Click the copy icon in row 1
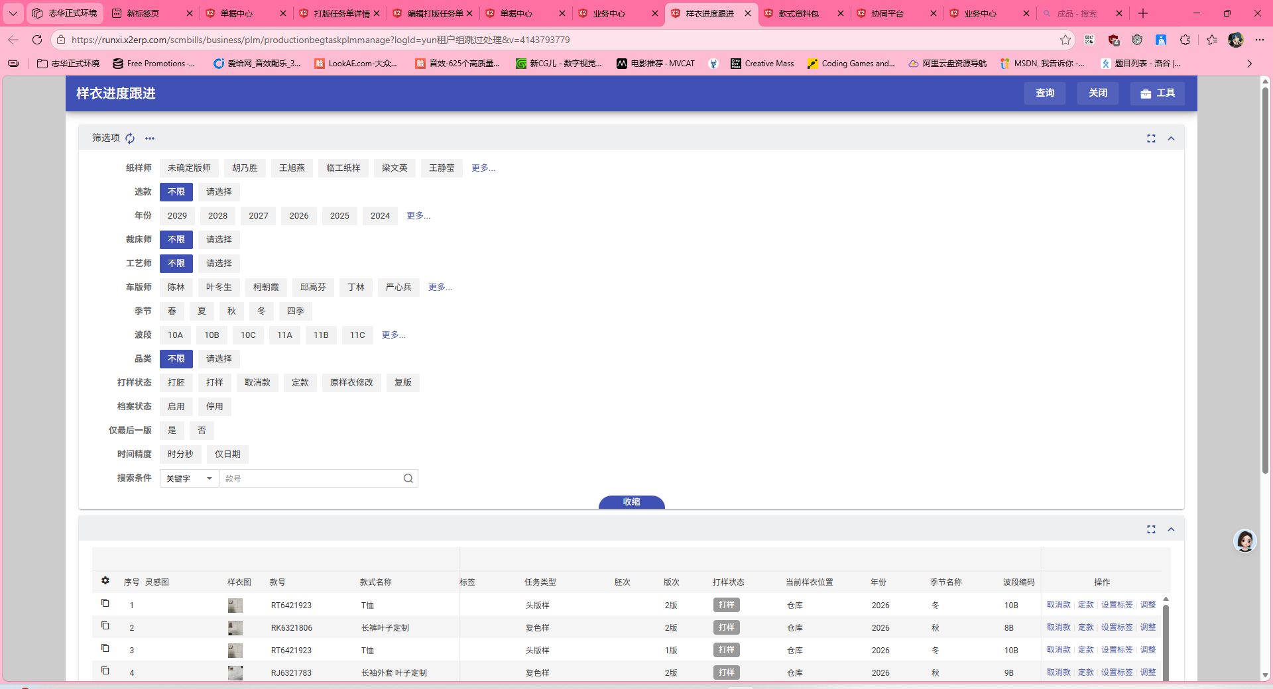Image resolution: width=1273 pixels, height=689 pixels. pyautogui.click(x=105, y=603)
